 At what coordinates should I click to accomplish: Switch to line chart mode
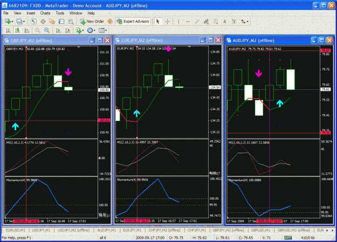coord(26,31)
